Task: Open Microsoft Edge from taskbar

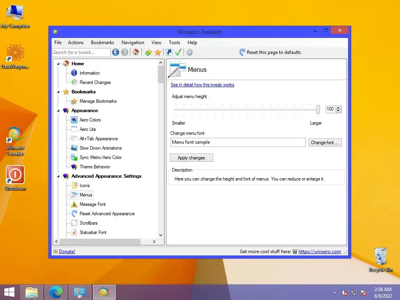Action: click(55, 292)
